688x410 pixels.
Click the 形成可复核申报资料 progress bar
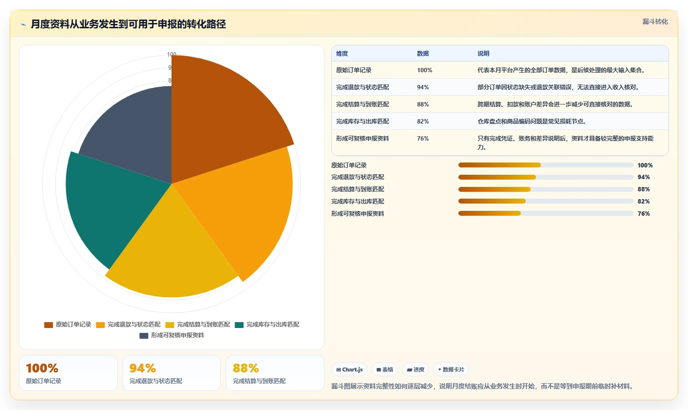pos(546,213)
